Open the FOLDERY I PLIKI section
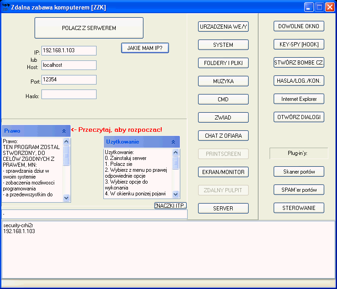The image size is (337, 289). click(x=223, y=63)
